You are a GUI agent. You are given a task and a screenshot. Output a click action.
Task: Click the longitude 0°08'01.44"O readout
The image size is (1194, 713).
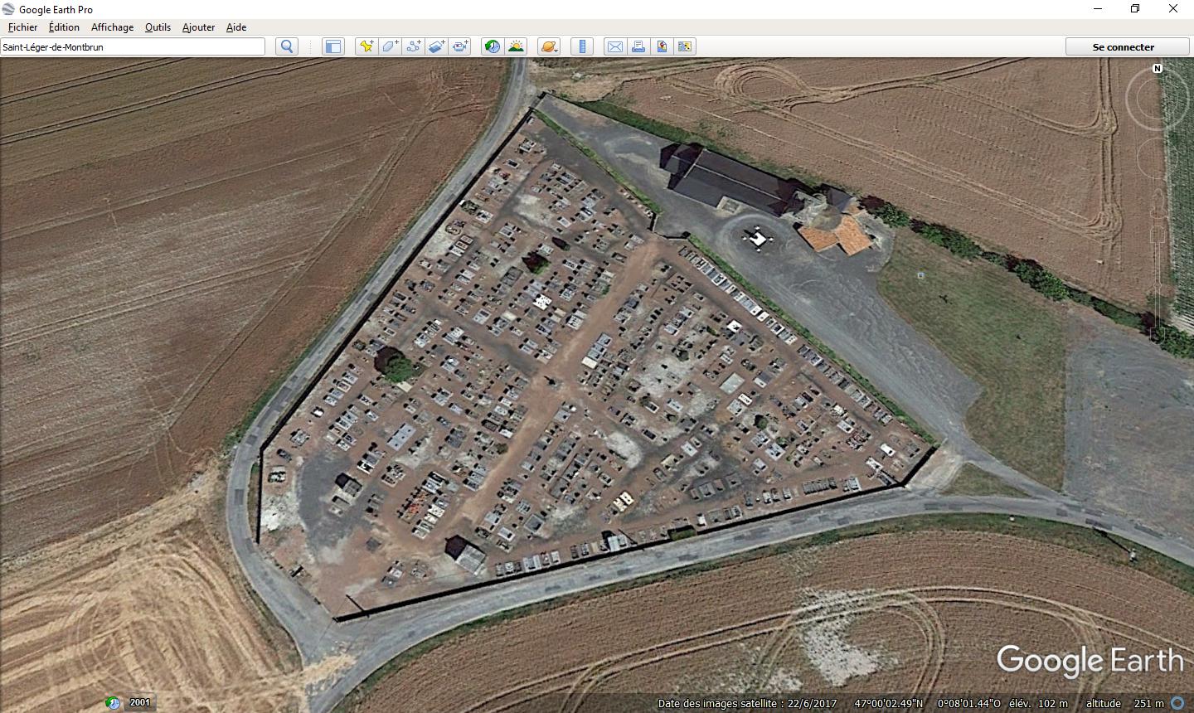(969, 703)
